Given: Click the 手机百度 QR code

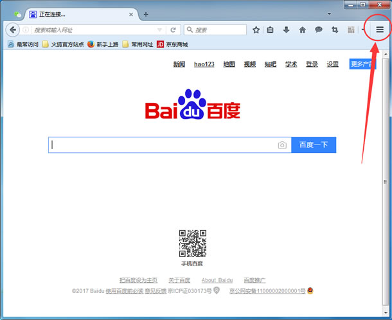Looking at the screenshot, I should tap(193, 244).
